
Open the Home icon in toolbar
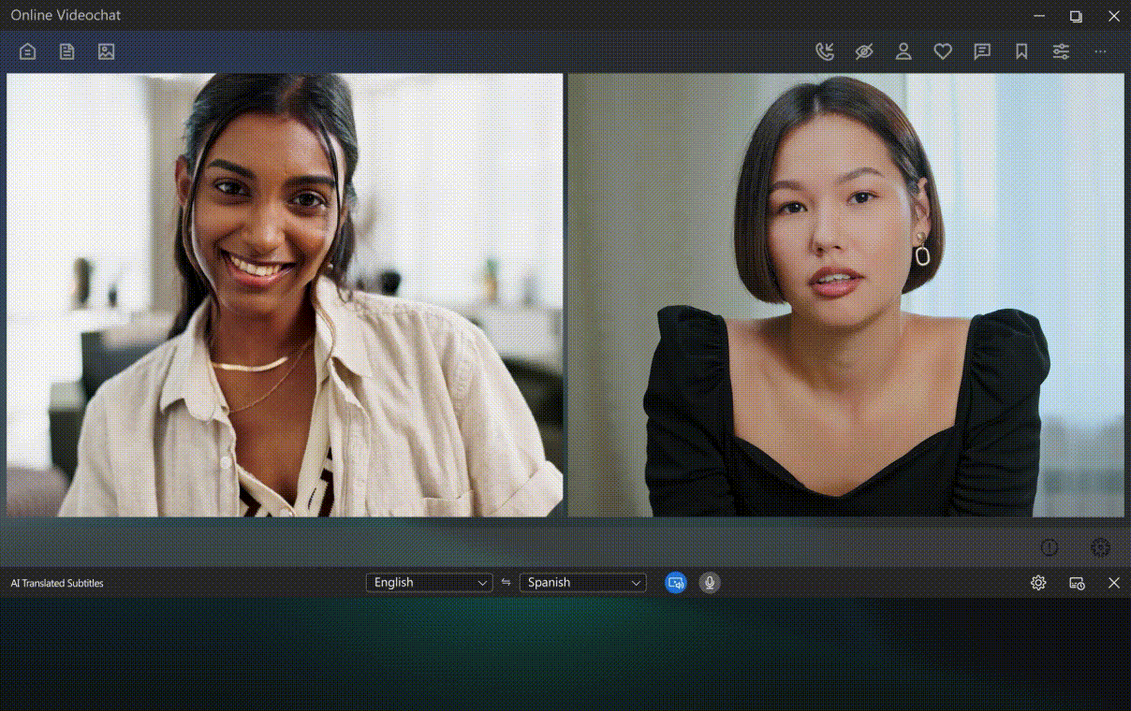pyautogui.click(x=28, y=52)
